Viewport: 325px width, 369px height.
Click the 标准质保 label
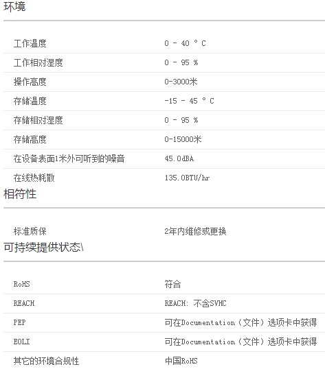tap(30, 232)
